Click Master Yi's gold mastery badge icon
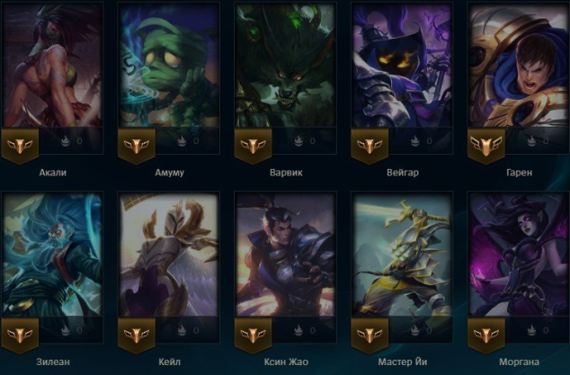 [370, 335]
